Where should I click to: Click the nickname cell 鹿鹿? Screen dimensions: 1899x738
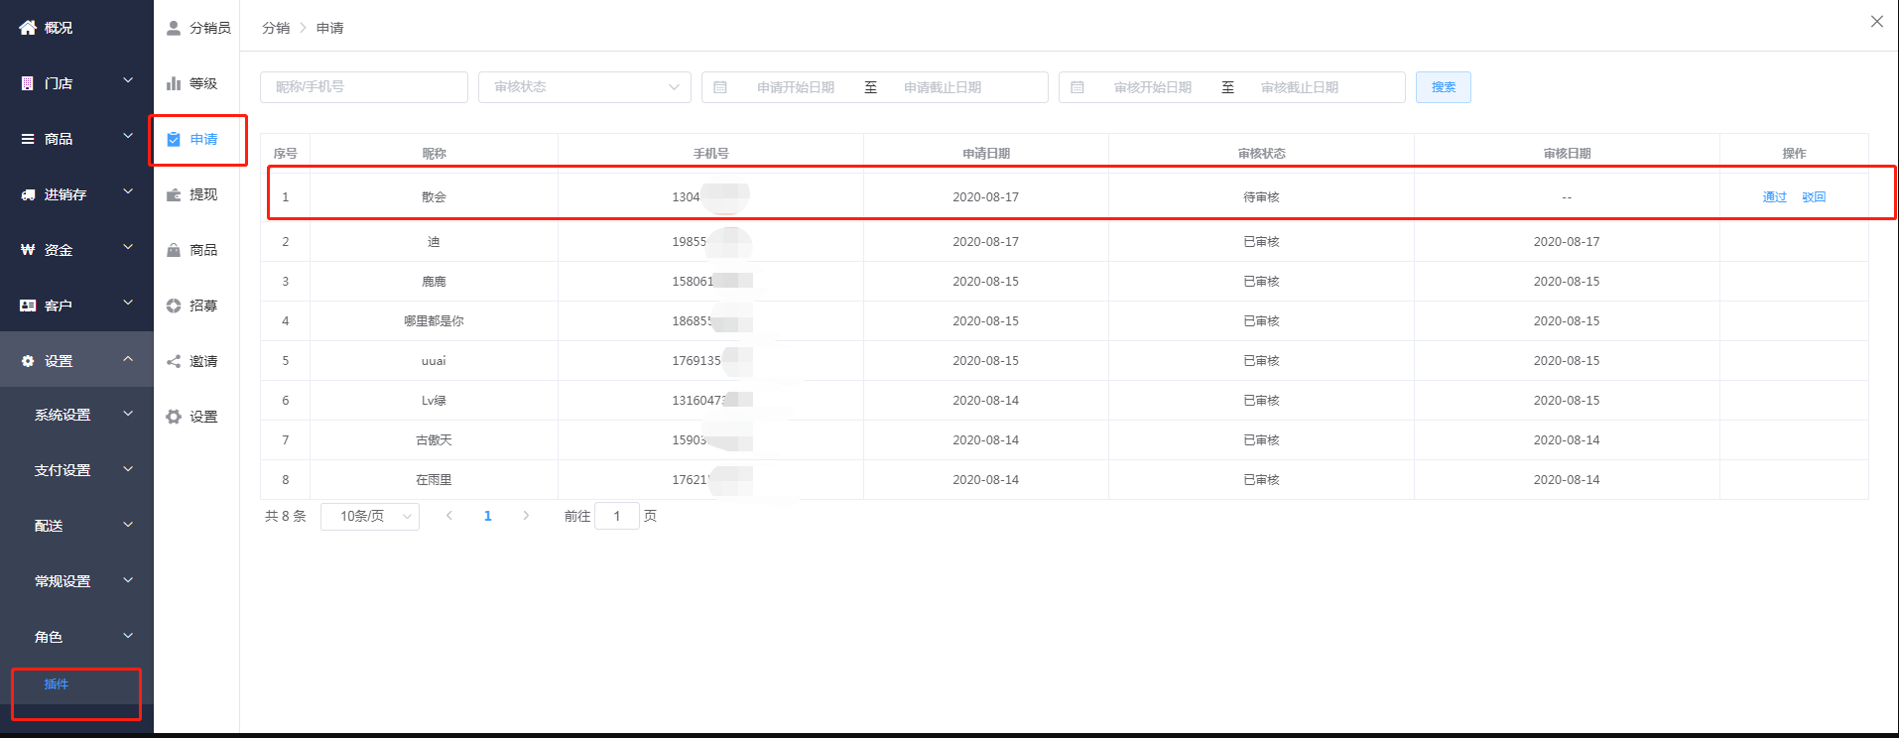point(434,282)
